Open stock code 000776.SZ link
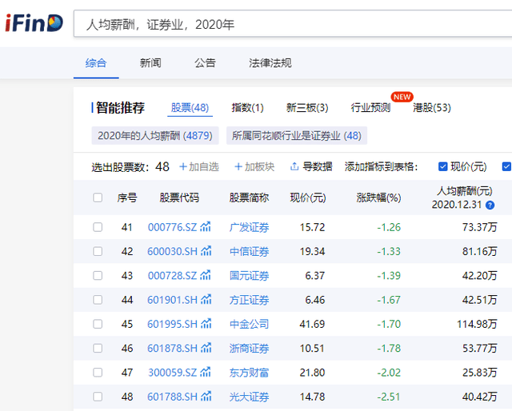The width and height of the screenshot is (512, 411). 173,227
